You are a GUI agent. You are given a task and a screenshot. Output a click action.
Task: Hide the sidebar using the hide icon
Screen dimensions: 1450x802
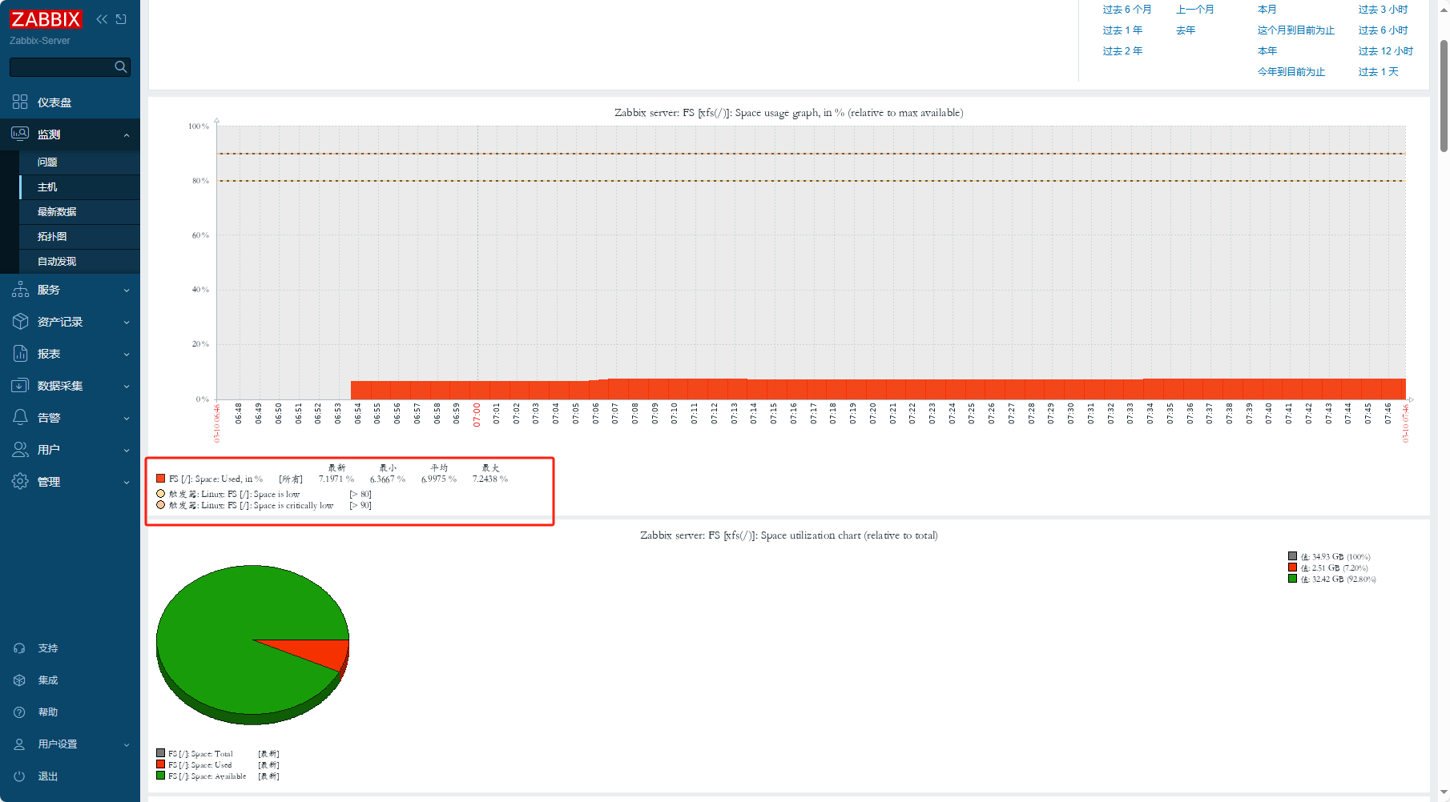coord(121,19)
